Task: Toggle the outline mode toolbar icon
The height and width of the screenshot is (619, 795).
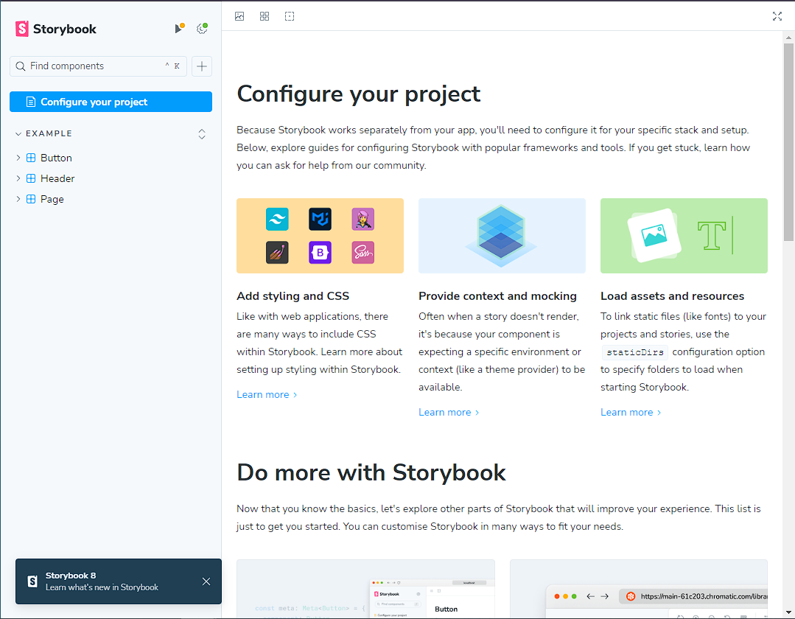Action: (x=290, y=16)
